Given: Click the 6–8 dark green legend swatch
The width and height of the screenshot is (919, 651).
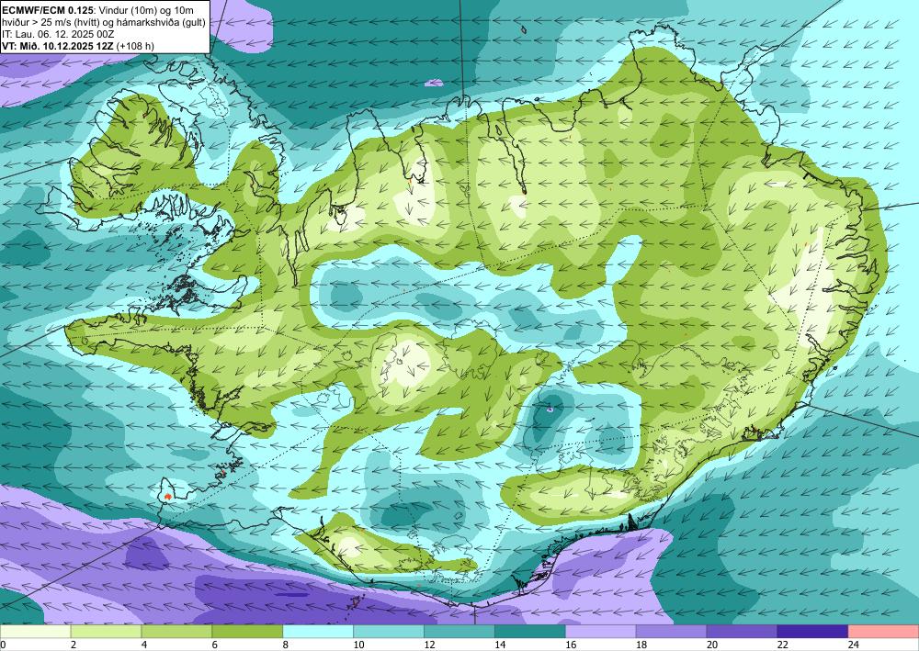Looking at the screenshot, I should tap(247, 632).
